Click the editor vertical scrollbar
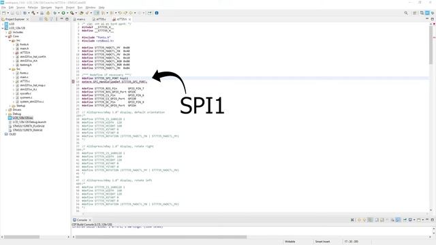The height and width of the screenshot is (245, 436). tap(431, 46)
